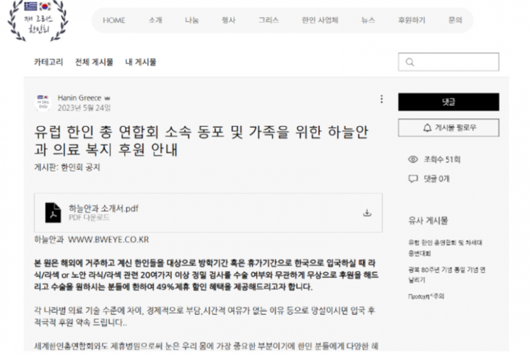Click the Hanin Greece author avatar
The height and width of the screenshot is (356, 530).
click(x=42, y=102)
